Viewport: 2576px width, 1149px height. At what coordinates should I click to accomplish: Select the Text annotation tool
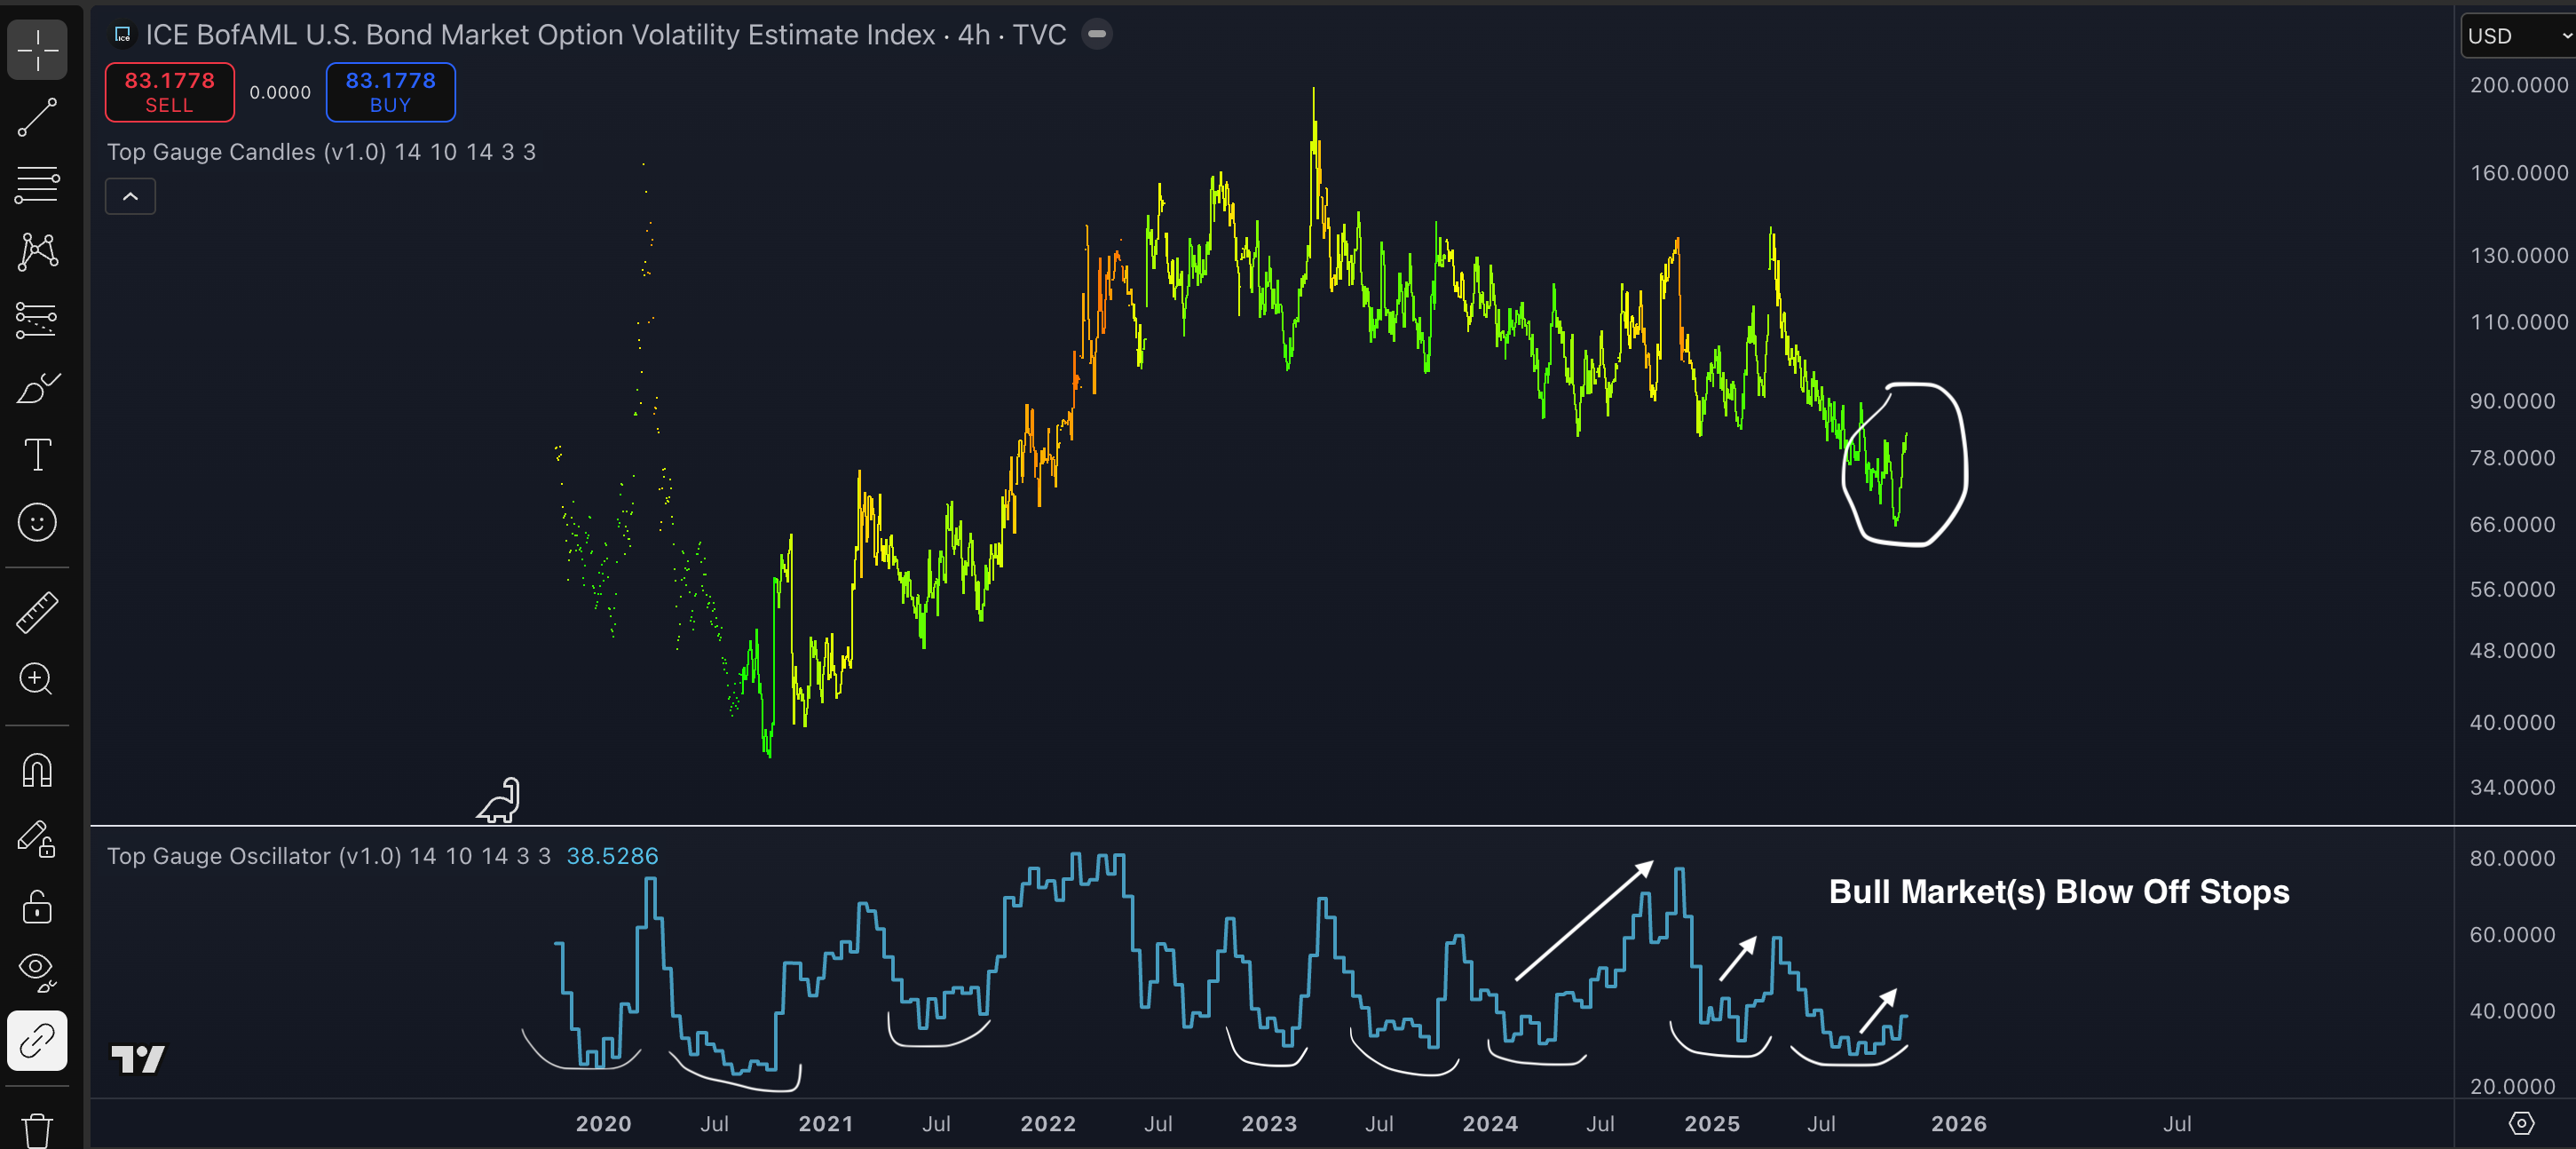pyautogui.click(x=37, y=455)
